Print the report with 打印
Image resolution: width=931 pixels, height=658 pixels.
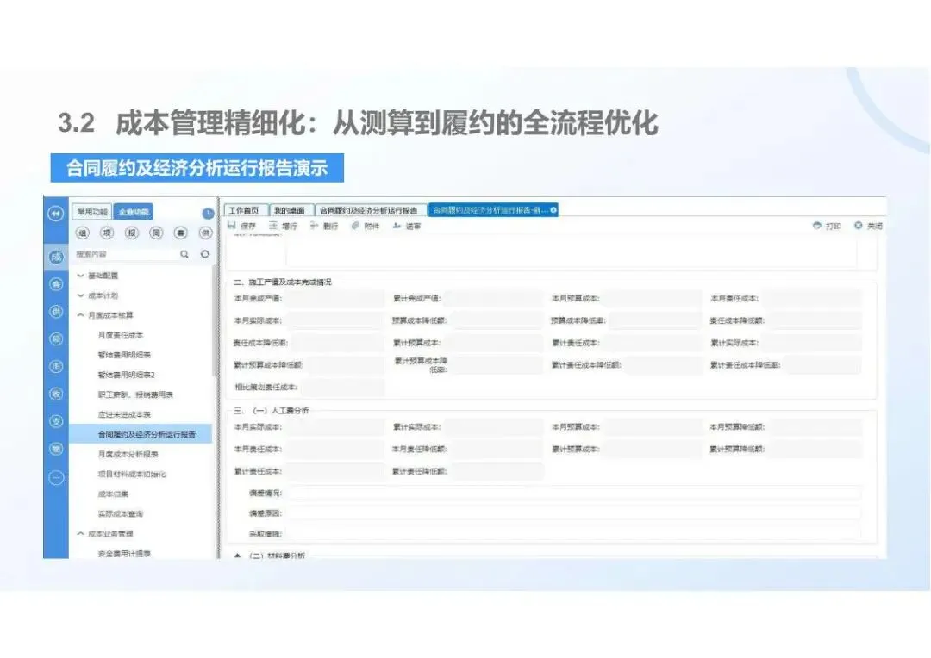tap(827, 226)
